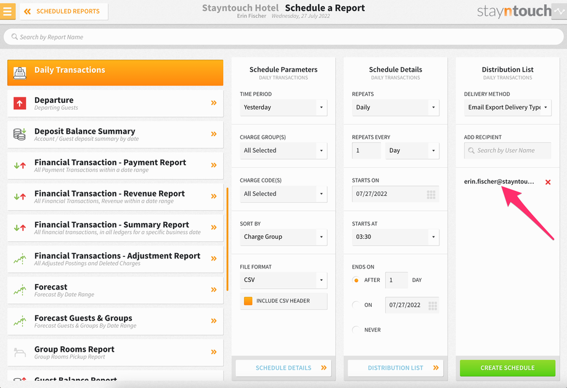
Task: Click chevron on Adjustment Report row
Action: (214, 258)
